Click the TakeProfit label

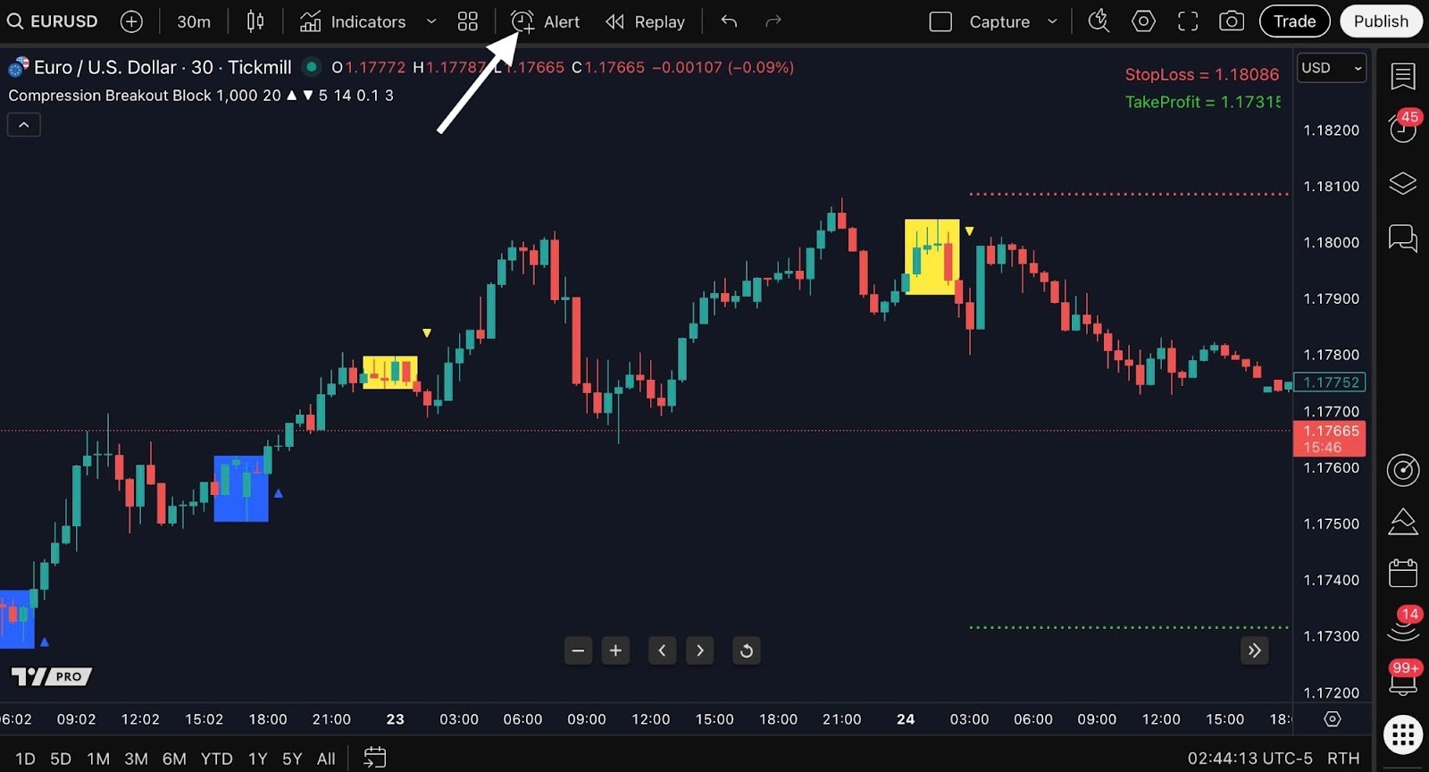[1202, 102]
